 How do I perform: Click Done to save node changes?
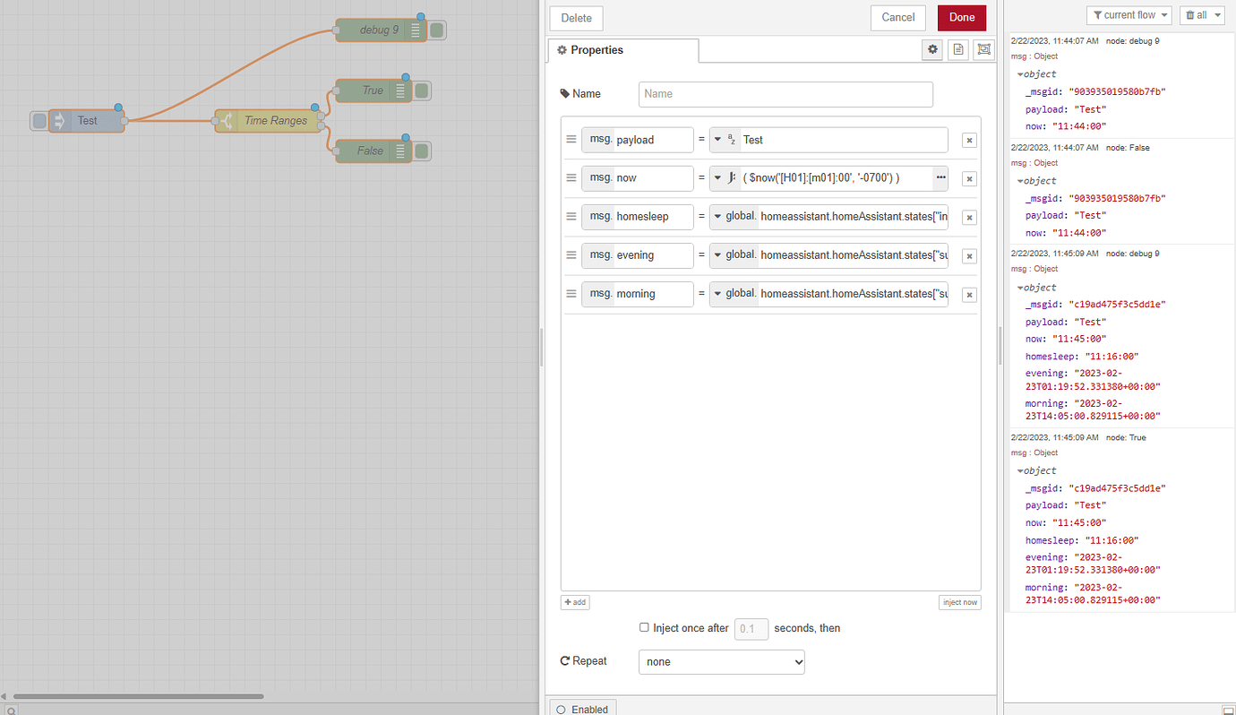tap(961, 17)
